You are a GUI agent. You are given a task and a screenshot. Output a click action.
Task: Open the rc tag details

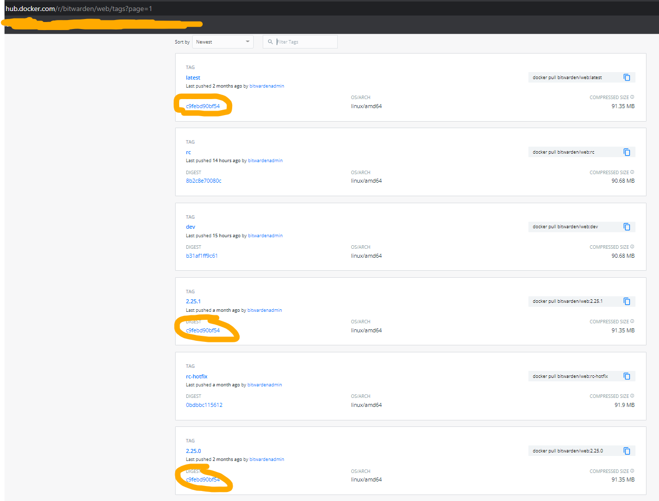coord(189,152)
